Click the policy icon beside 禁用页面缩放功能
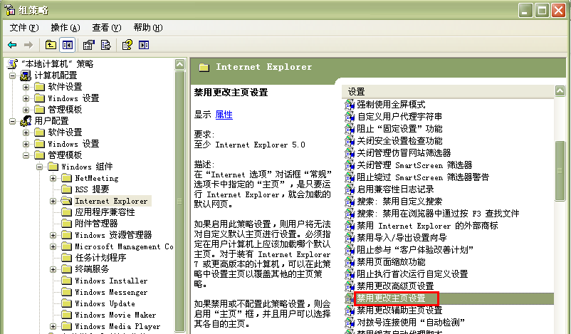The width and height of the screenshot is (571, 334). pos(350,262)
